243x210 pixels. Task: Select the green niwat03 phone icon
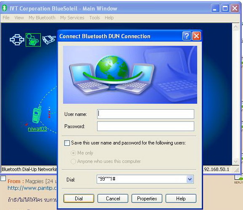click(37, 115)
